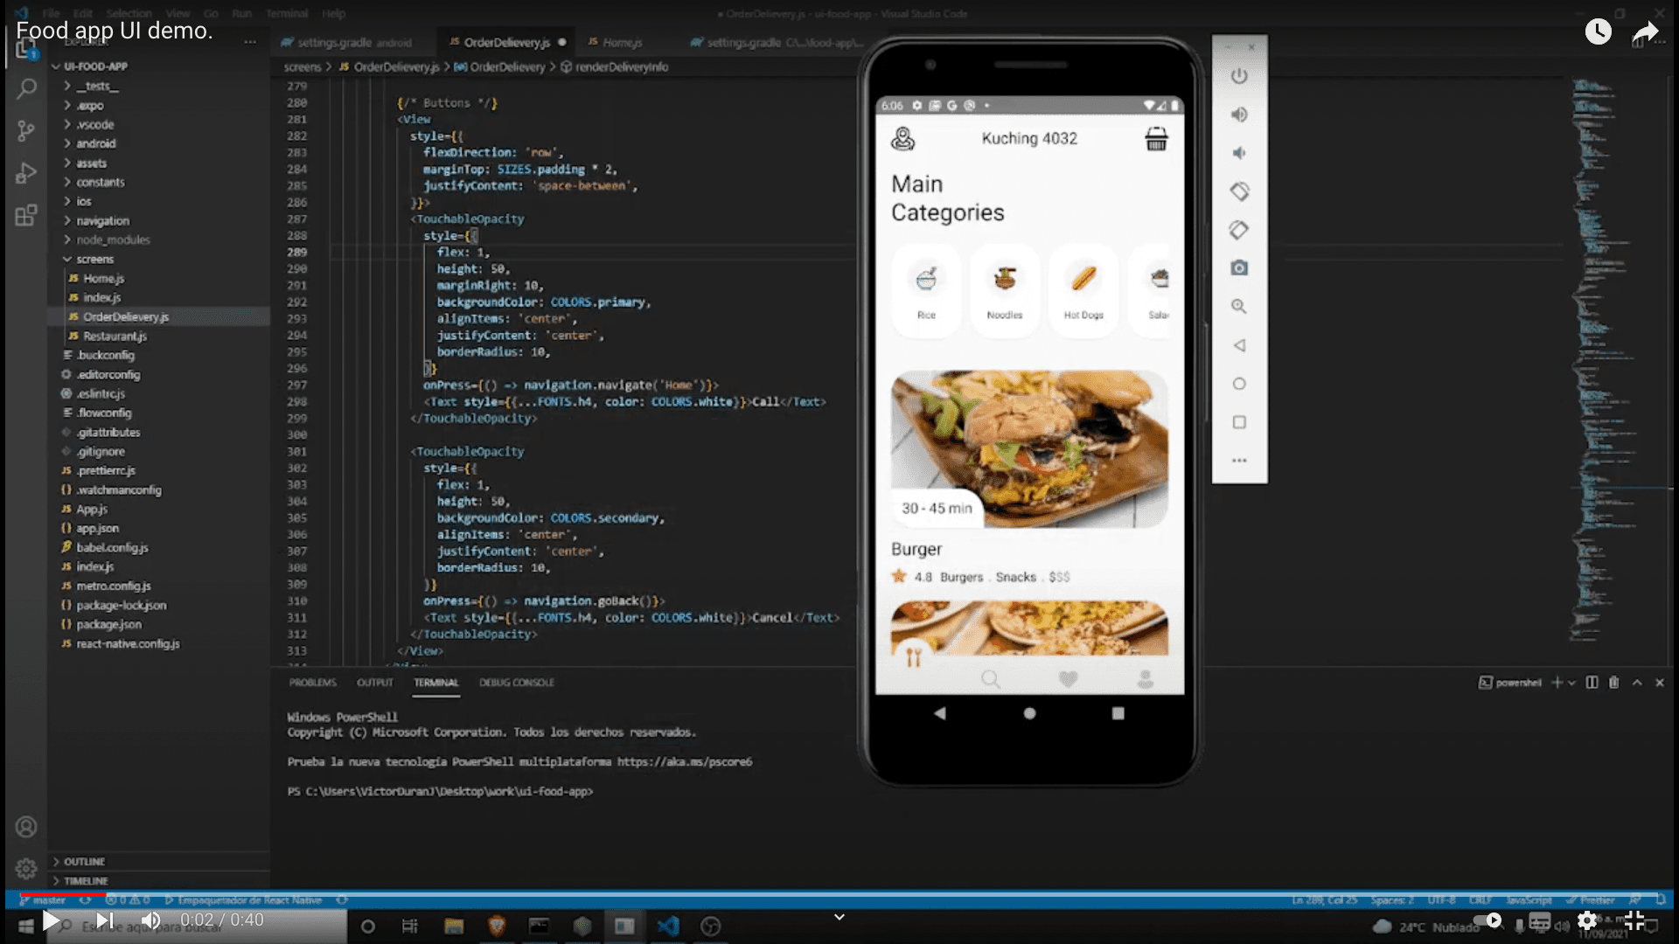This screenshot has height=944, width=1679.
Task: Open new terminal dropdown arrow
Action: pos(1572,683)
